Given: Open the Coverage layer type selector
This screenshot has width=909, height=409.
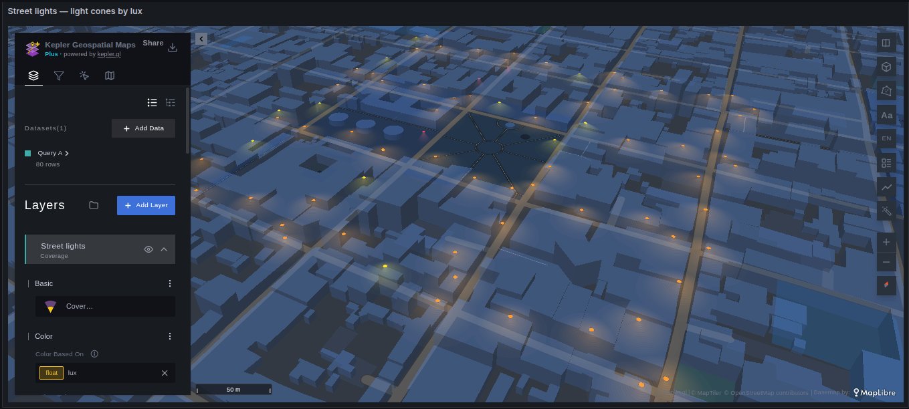Looking at the screenshot, I should [x=105, y=306].
